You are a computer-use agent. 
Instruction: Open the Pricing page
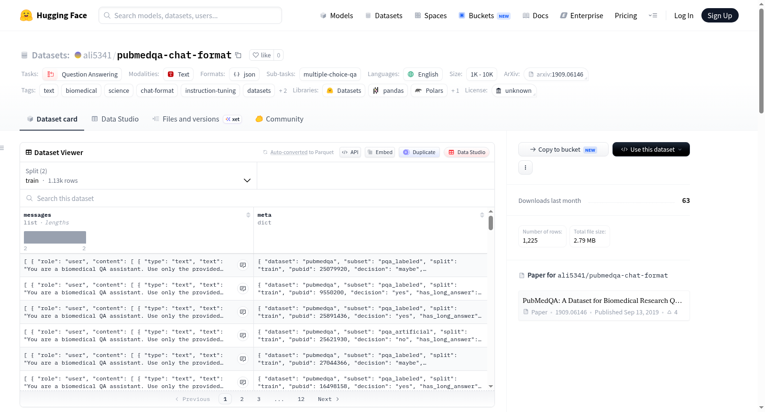tap(626, 15)
